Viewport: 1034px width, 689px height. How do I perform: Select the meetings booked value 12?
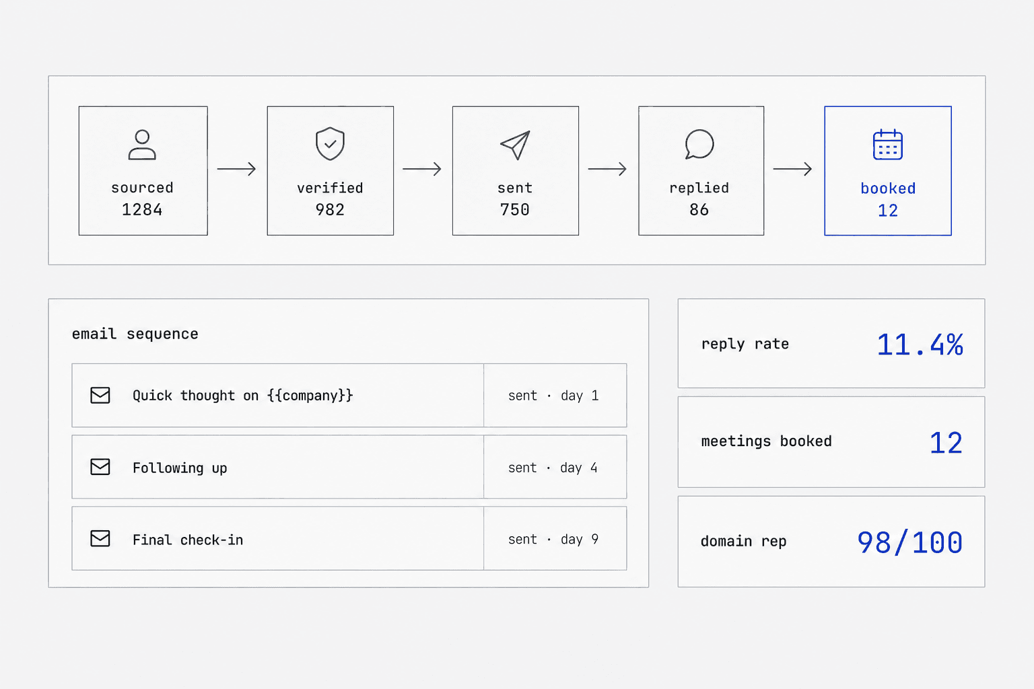[946, 443]
